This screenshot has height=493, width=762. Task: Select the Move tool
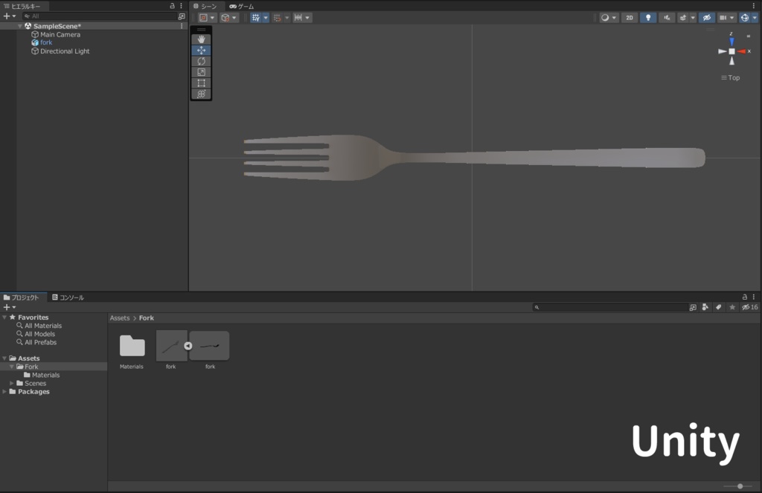201,50
